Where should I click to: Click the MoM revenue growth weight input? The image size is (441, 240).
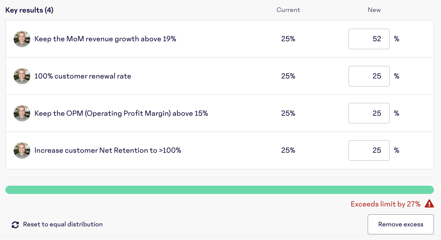point(369,39)
